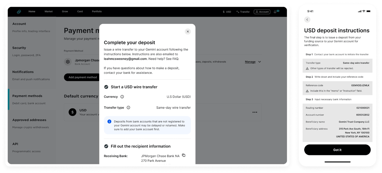Click the JPMorgan Chase Bank NA receiving bank text
Screen dimensions: 382x173
(160, 156)
